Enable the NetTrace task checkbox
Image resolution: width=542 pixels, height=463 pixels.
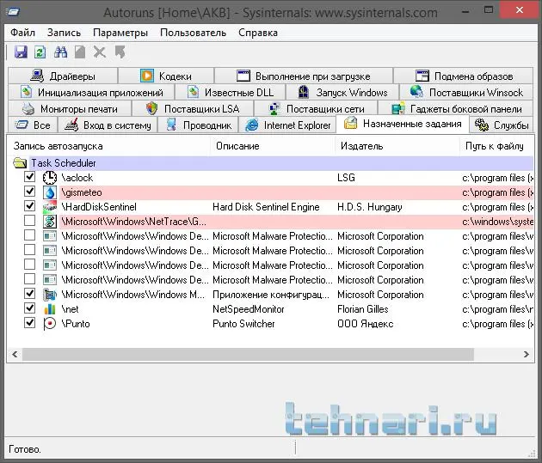point(30,221)
